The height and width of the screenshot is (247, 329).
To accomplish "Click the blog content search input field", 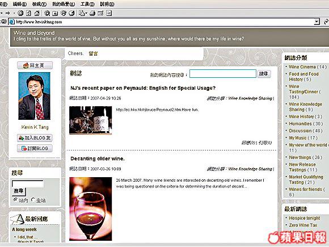I will (x=223, y=74).
